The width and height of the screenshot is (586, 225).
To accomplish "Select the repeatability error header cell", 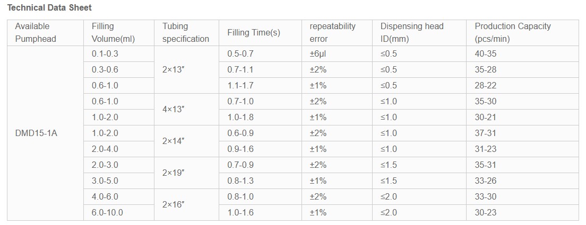I will click(333, 32).
